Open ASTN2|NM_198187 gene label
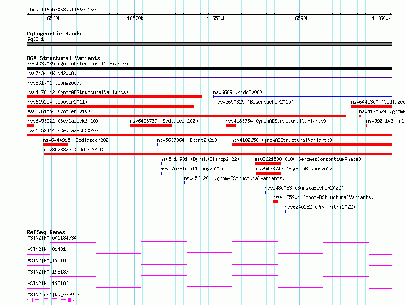This screenshot has width=405, height=305. coord(48,272)
